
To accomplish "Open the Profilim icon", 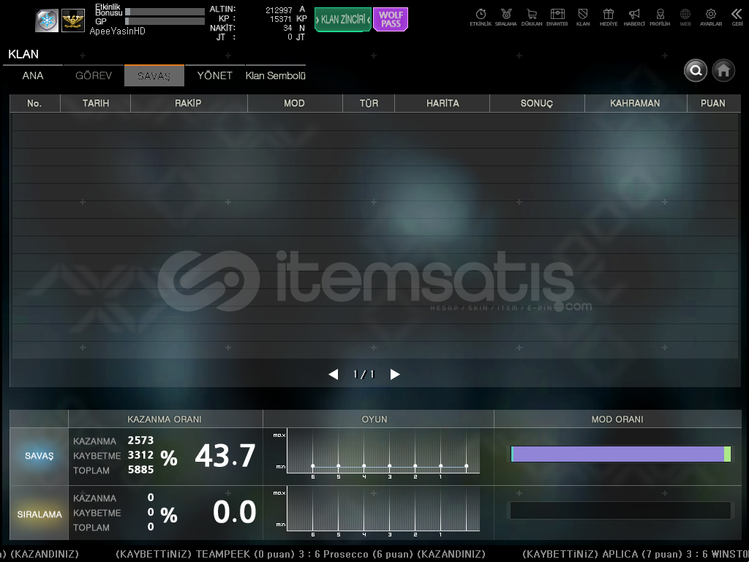I will (660, 15).
